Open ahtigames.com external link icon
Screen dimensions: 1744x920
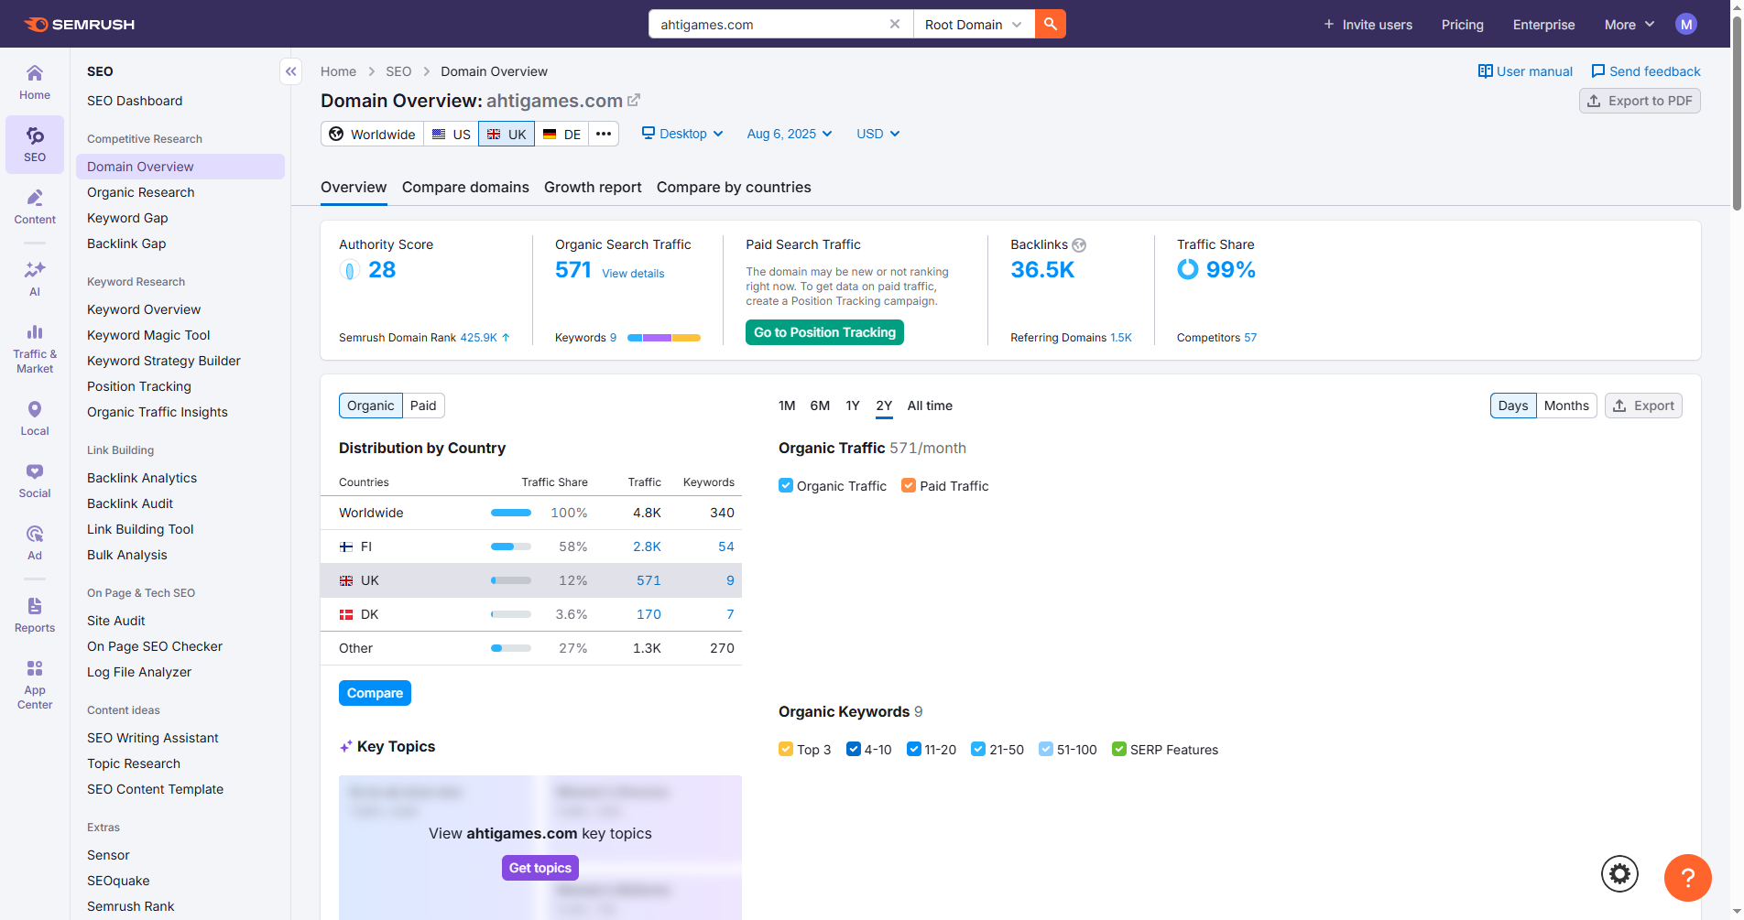634,100
